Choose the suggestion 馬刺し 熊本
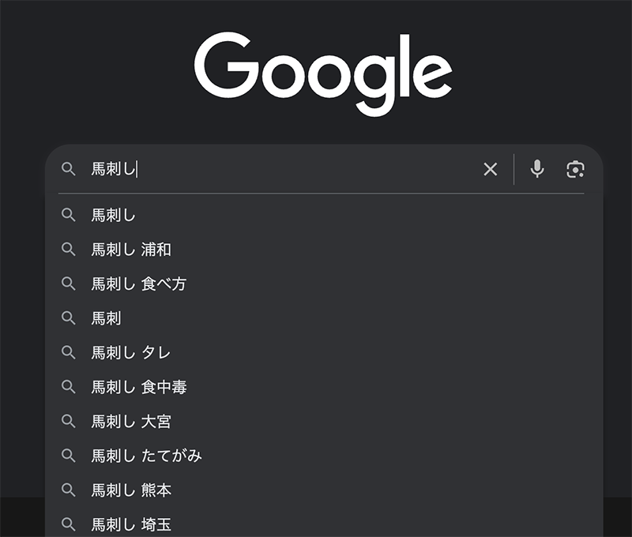The height and width of the screenshot is (537, 632). click(x=131, y=490)
